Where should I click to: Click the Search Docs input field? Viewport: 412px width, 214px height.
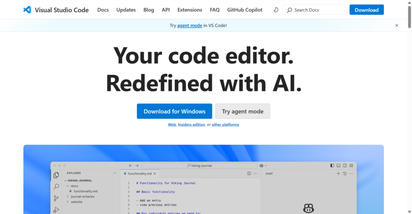point(315,10)
